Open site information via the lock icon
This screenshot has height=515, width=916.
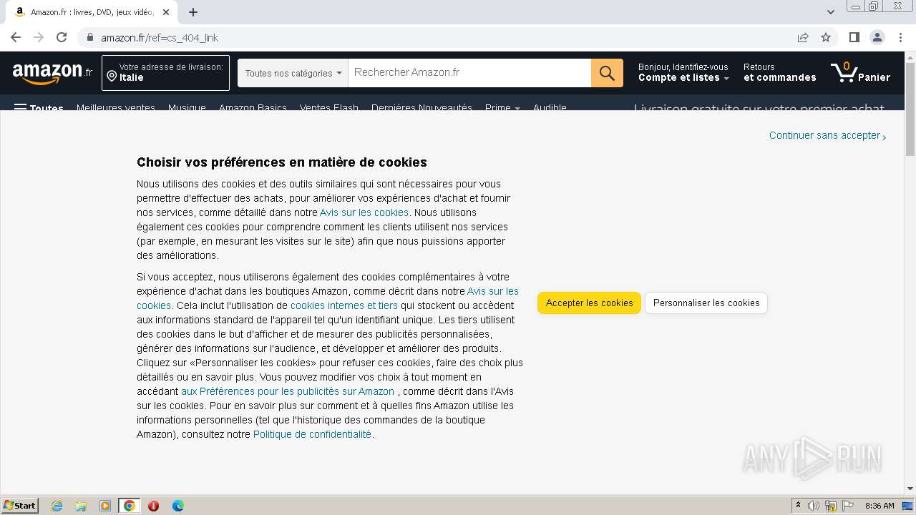click(90, 38)
